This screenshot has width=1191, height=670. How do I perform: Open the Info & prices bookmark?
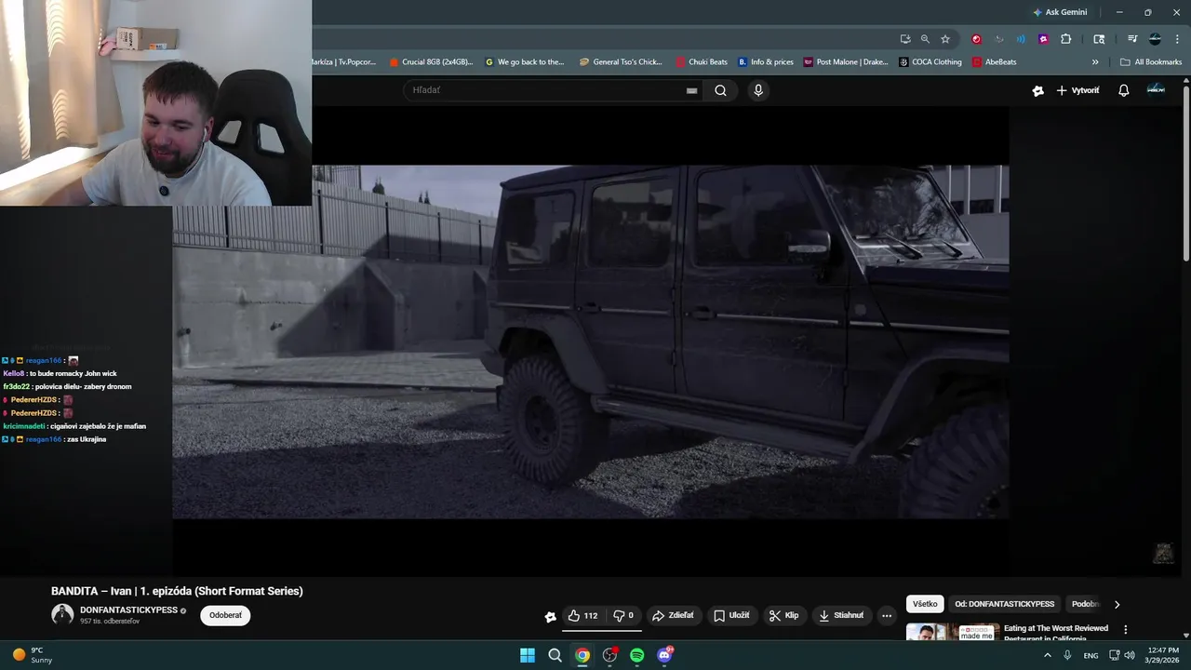click(766, 62)
